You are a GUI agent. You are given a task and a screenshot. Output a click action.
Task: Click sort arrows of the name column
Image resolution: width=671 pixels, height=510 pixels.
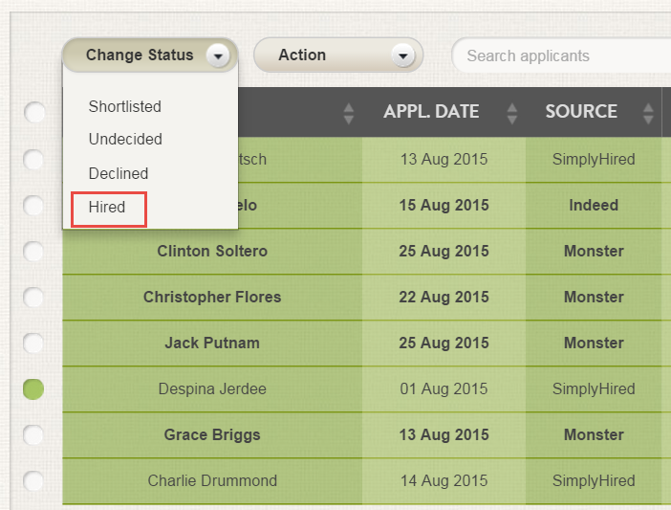coord(348,113)
